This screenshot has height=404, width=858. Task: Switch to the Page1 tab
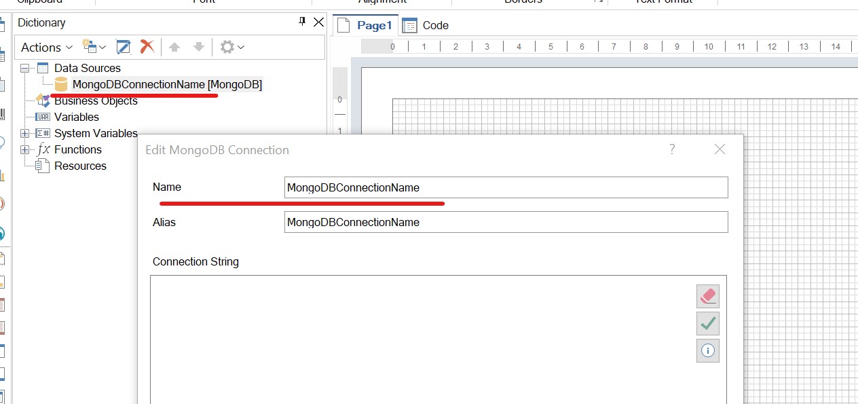click(x=366, y=25)
